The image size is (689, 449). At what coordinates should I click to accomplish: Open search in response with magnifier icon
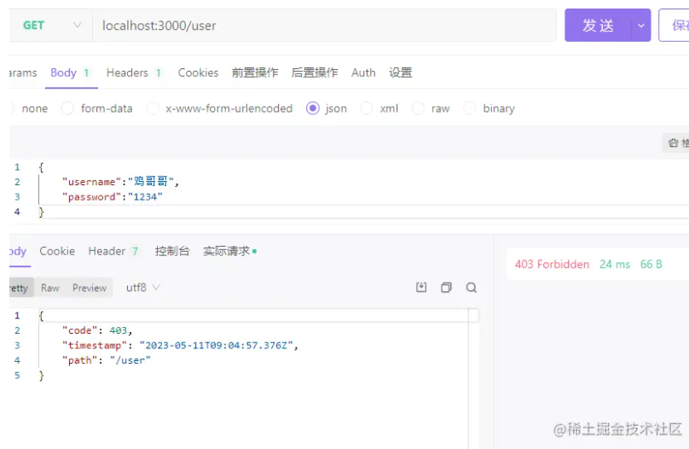(x=471, y=287)
